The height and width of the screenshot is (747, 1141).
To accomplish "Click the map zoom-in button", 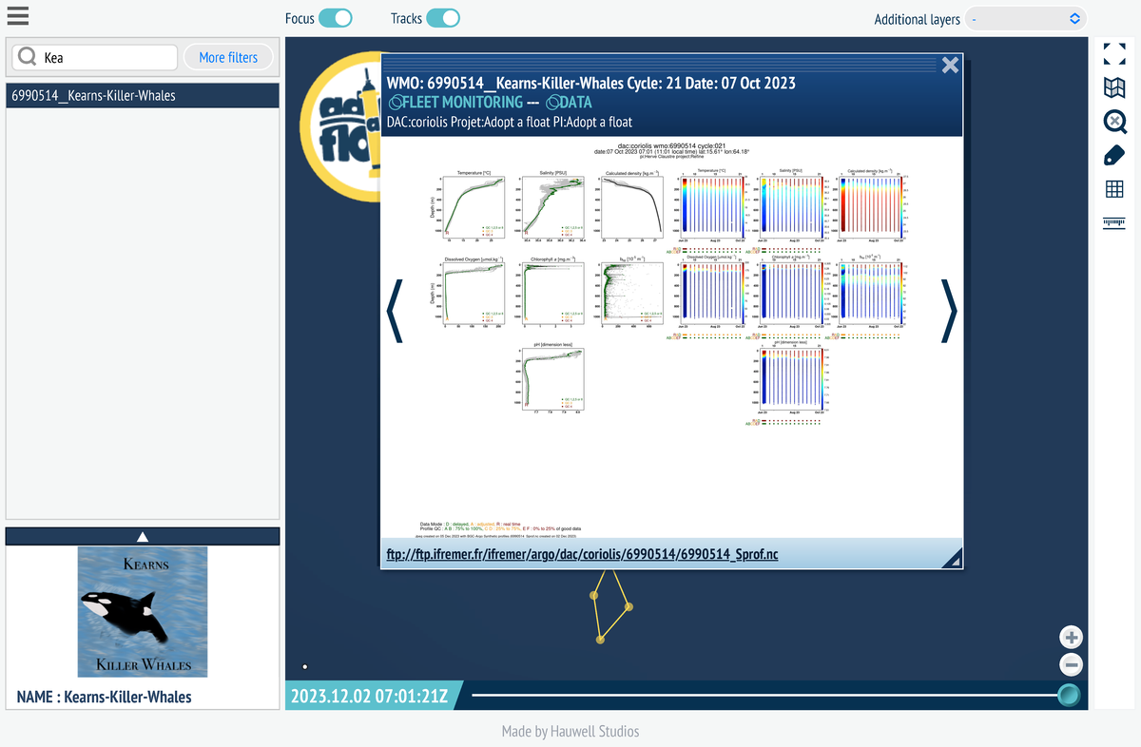I will (x=1071, y=637).
